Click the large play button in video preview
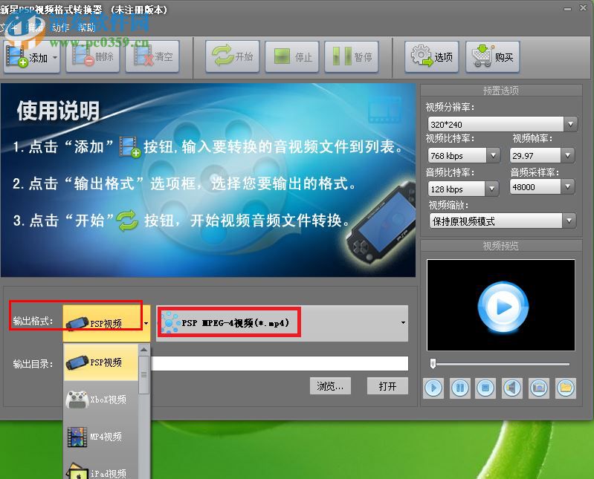This screenshot has height=479, width=594. point(503,307)
